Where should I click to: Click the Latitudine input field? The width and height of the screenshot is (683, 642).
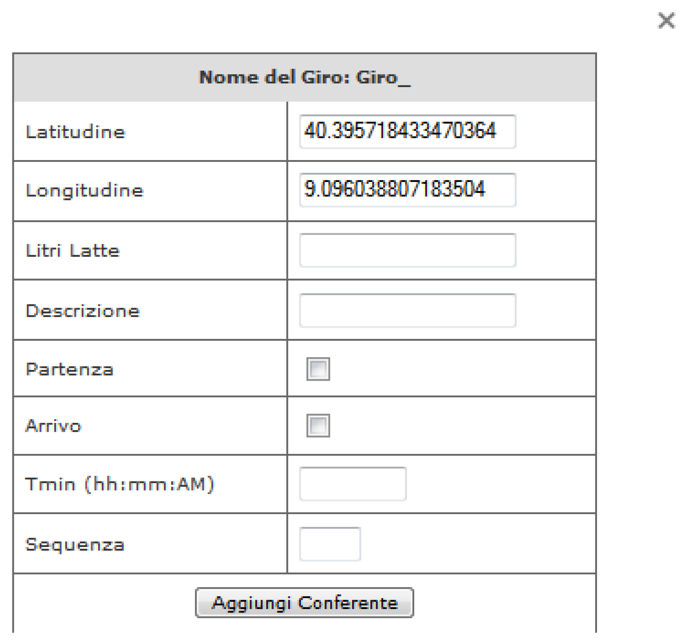(x=407, y=132)
